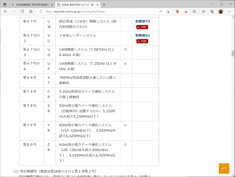Image resolution: width=235 pixels, height=177 pixels.
Task: Click the address bar URL field
Action: click(x=98, y=12)
